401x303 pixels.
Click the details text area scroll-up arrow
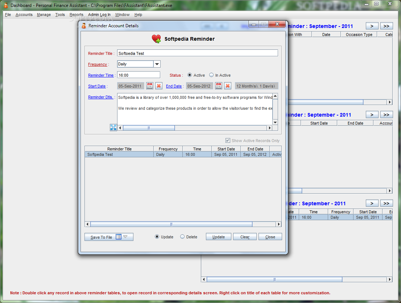(275, 96)
